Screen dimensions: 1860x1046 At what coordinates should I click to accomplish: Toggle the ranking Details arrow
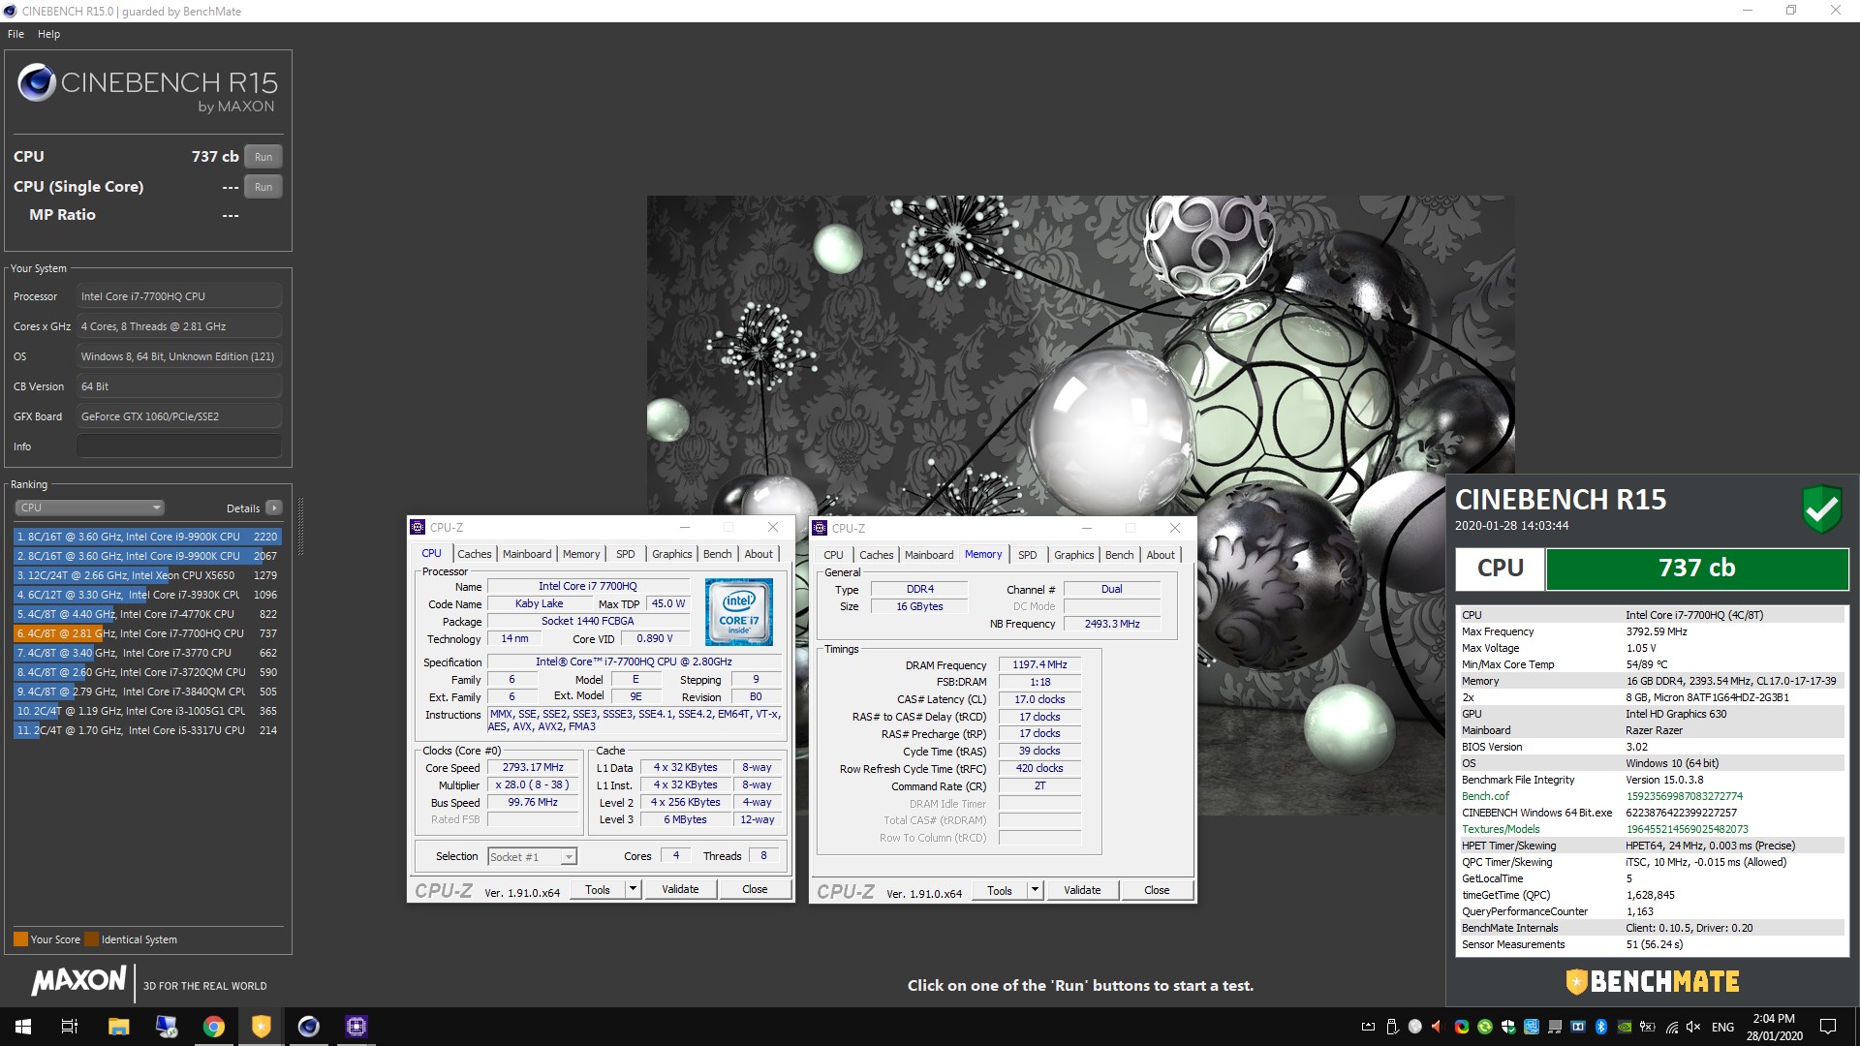(274, 508)
